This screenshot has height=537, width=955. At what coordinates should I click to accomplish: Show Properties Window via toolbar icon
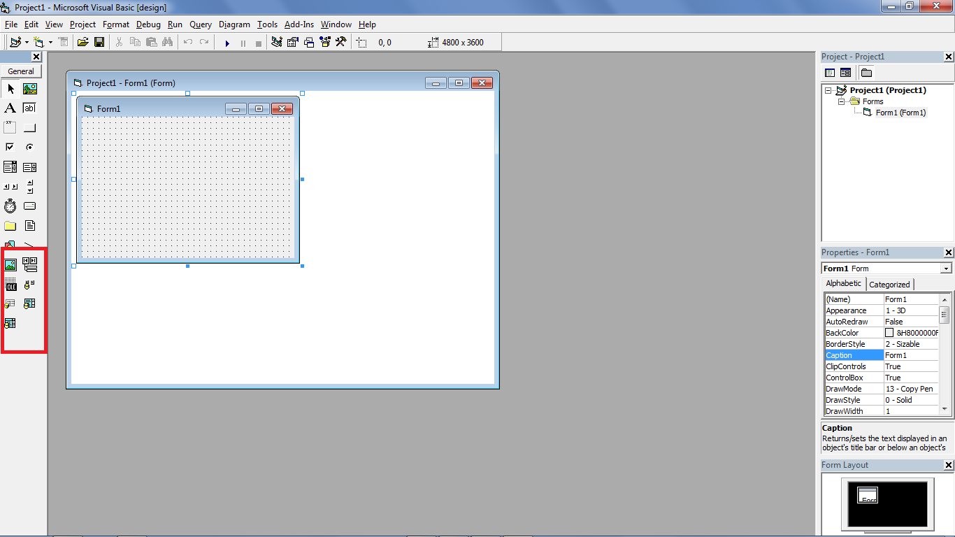point(293,43)
